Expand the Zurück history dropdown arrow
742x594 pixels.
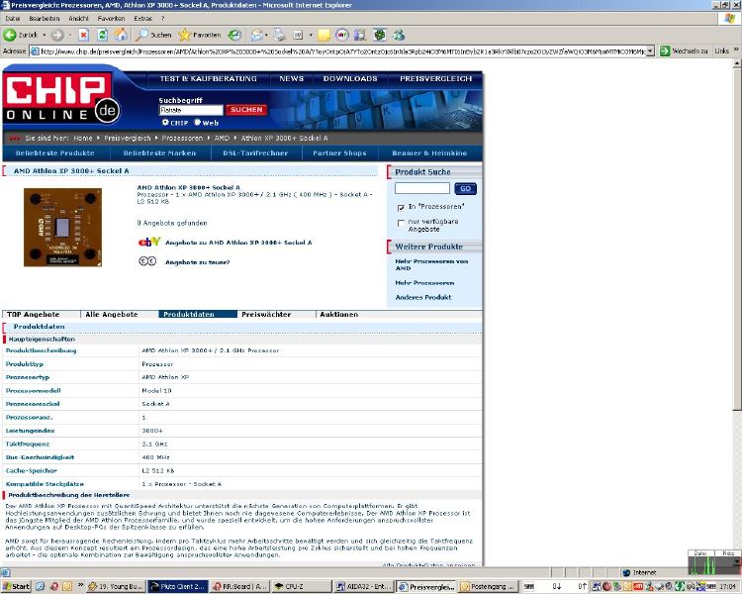44,35
